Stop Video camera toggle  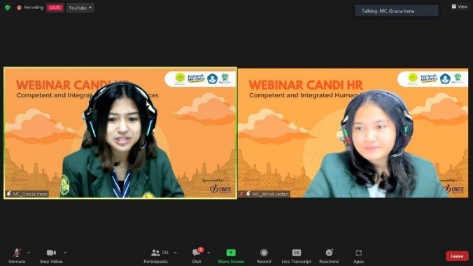click(x=51, y=255)
